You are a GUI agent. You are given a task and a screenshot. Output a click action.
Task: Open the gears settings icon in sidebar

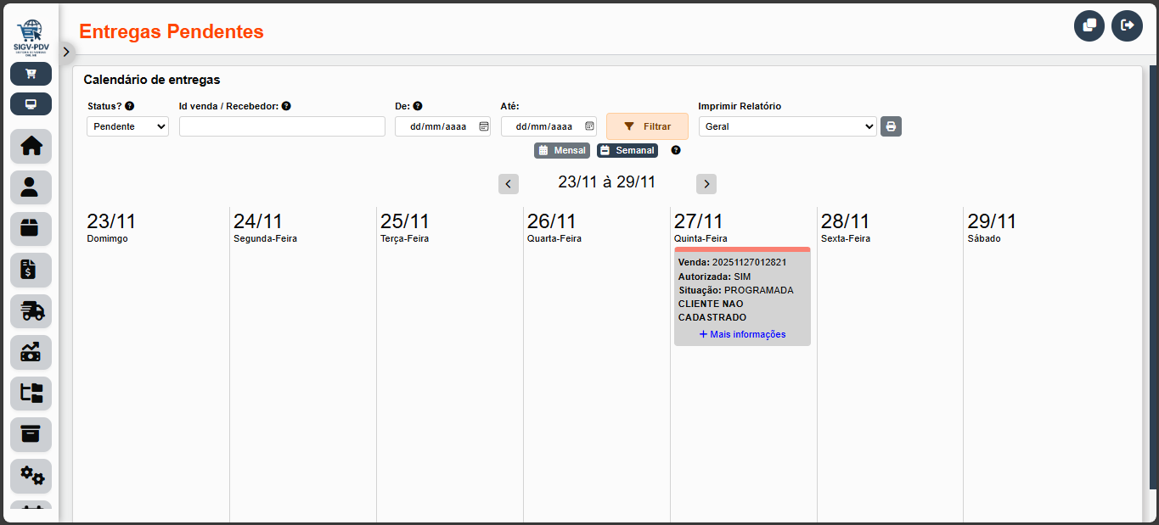coord(31,476)
